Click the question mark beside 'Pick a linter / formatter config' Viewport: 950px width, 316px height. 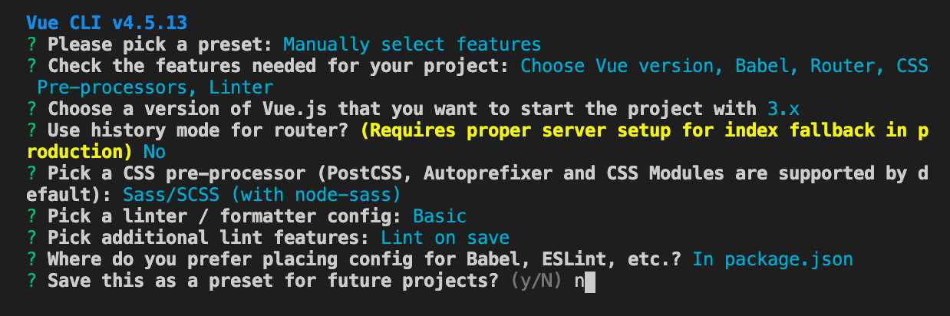pos(30,216)
